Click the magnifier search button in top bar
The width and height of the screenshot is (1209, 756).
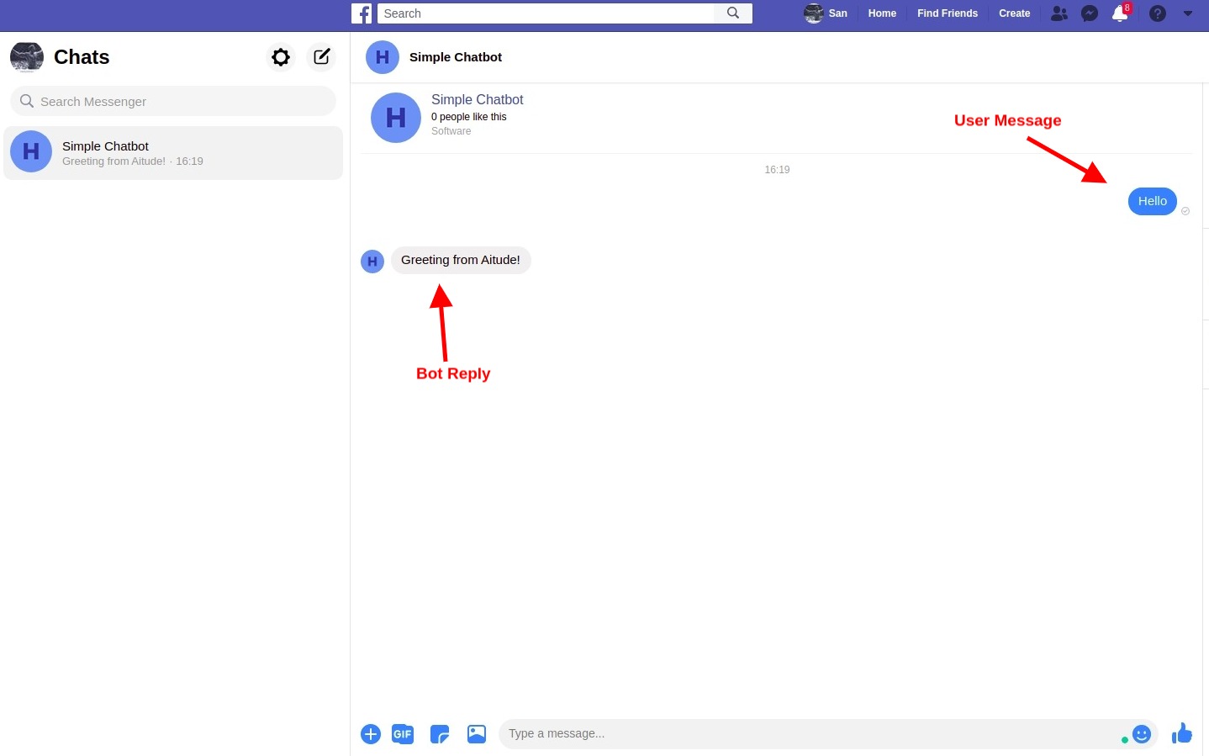coord(733,13)
